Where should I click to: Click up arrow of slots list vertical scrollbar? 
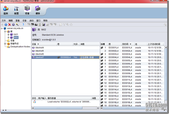(x=166, y=47)
